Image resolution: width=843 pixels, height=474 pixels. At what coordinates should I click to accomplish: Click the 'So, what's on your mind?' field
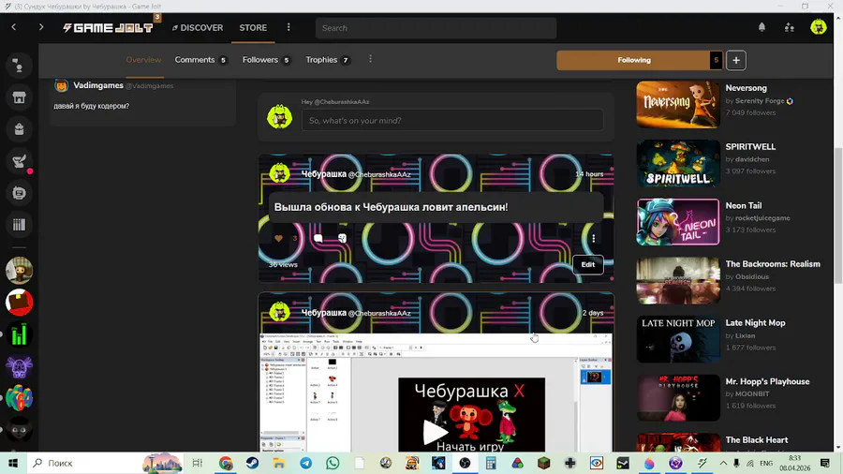[x=452, y=120]
